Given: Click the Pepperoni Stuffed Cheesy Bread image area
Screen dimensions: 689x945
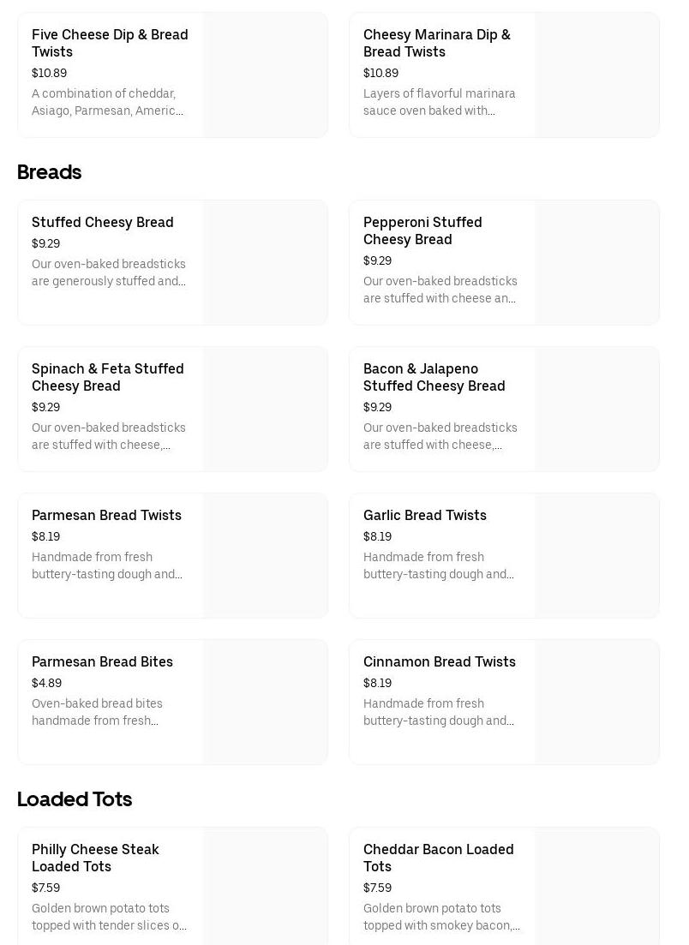Looking at the screenshot, I should tap(597, 263).
